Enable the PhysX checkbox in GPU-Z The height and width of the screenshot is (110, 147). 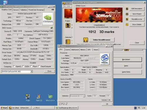tap(31, 67)
